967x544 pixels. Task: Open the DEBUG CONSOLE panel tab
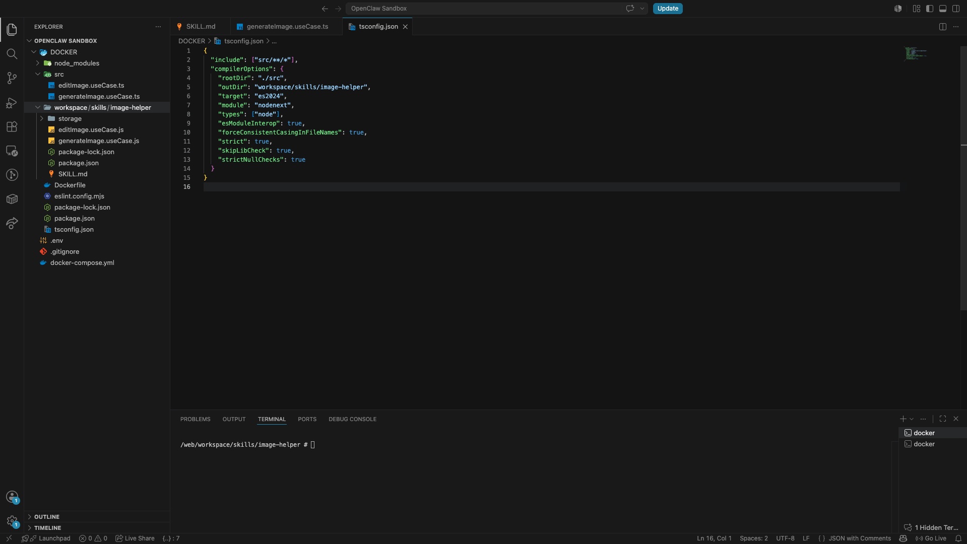[352, 419]
